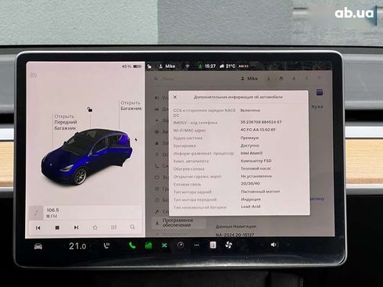The width and height of the screenshot is (383, 287).
Task: Skip to previous radio station
Action: click(x=38, y=228)
